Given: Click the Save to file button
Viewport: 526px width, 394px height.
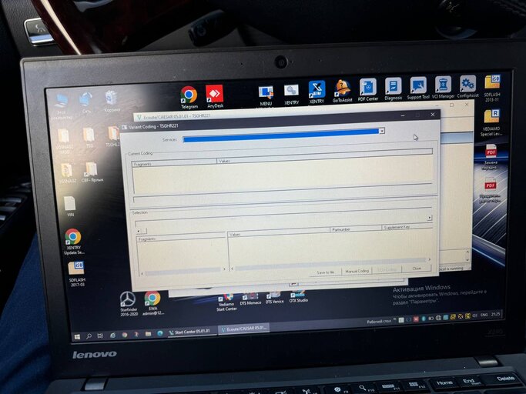Looking at the screenshot, I should click(326, 272).
